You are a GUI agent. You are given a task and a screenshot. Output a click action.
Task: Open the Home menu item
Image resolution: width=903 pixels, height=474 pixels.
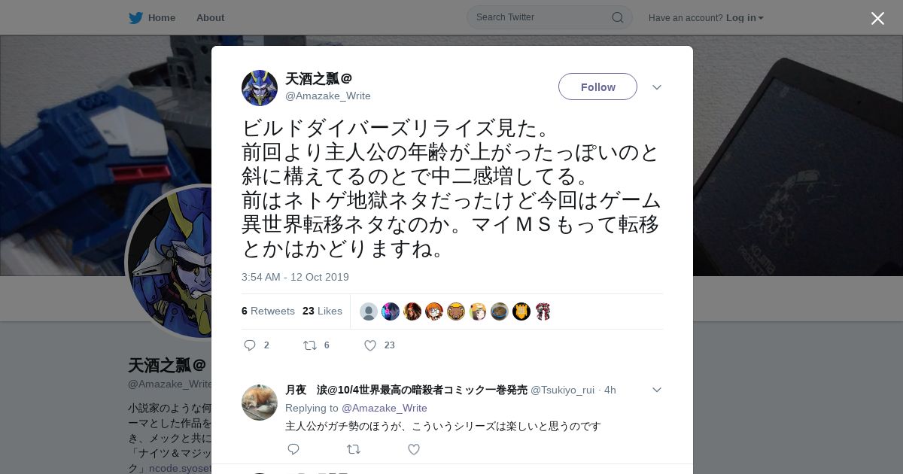pos(162,17)
